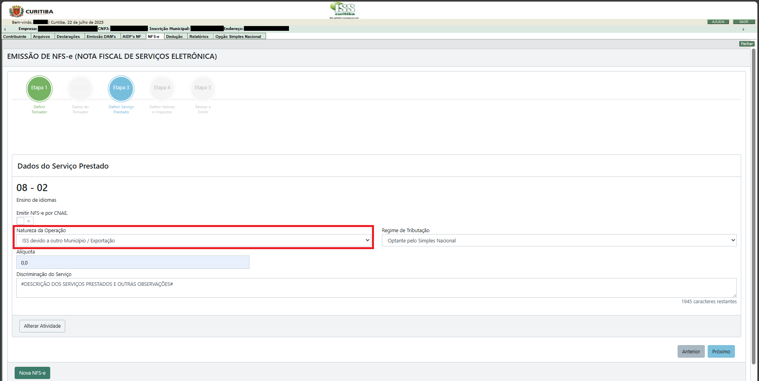Click the Etapa 4 step circle
Screen dimensions: 759x381
(x=162, y=88)
